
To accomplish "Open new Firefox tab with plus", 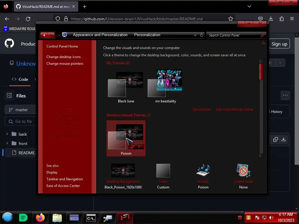I will (84, 7).
